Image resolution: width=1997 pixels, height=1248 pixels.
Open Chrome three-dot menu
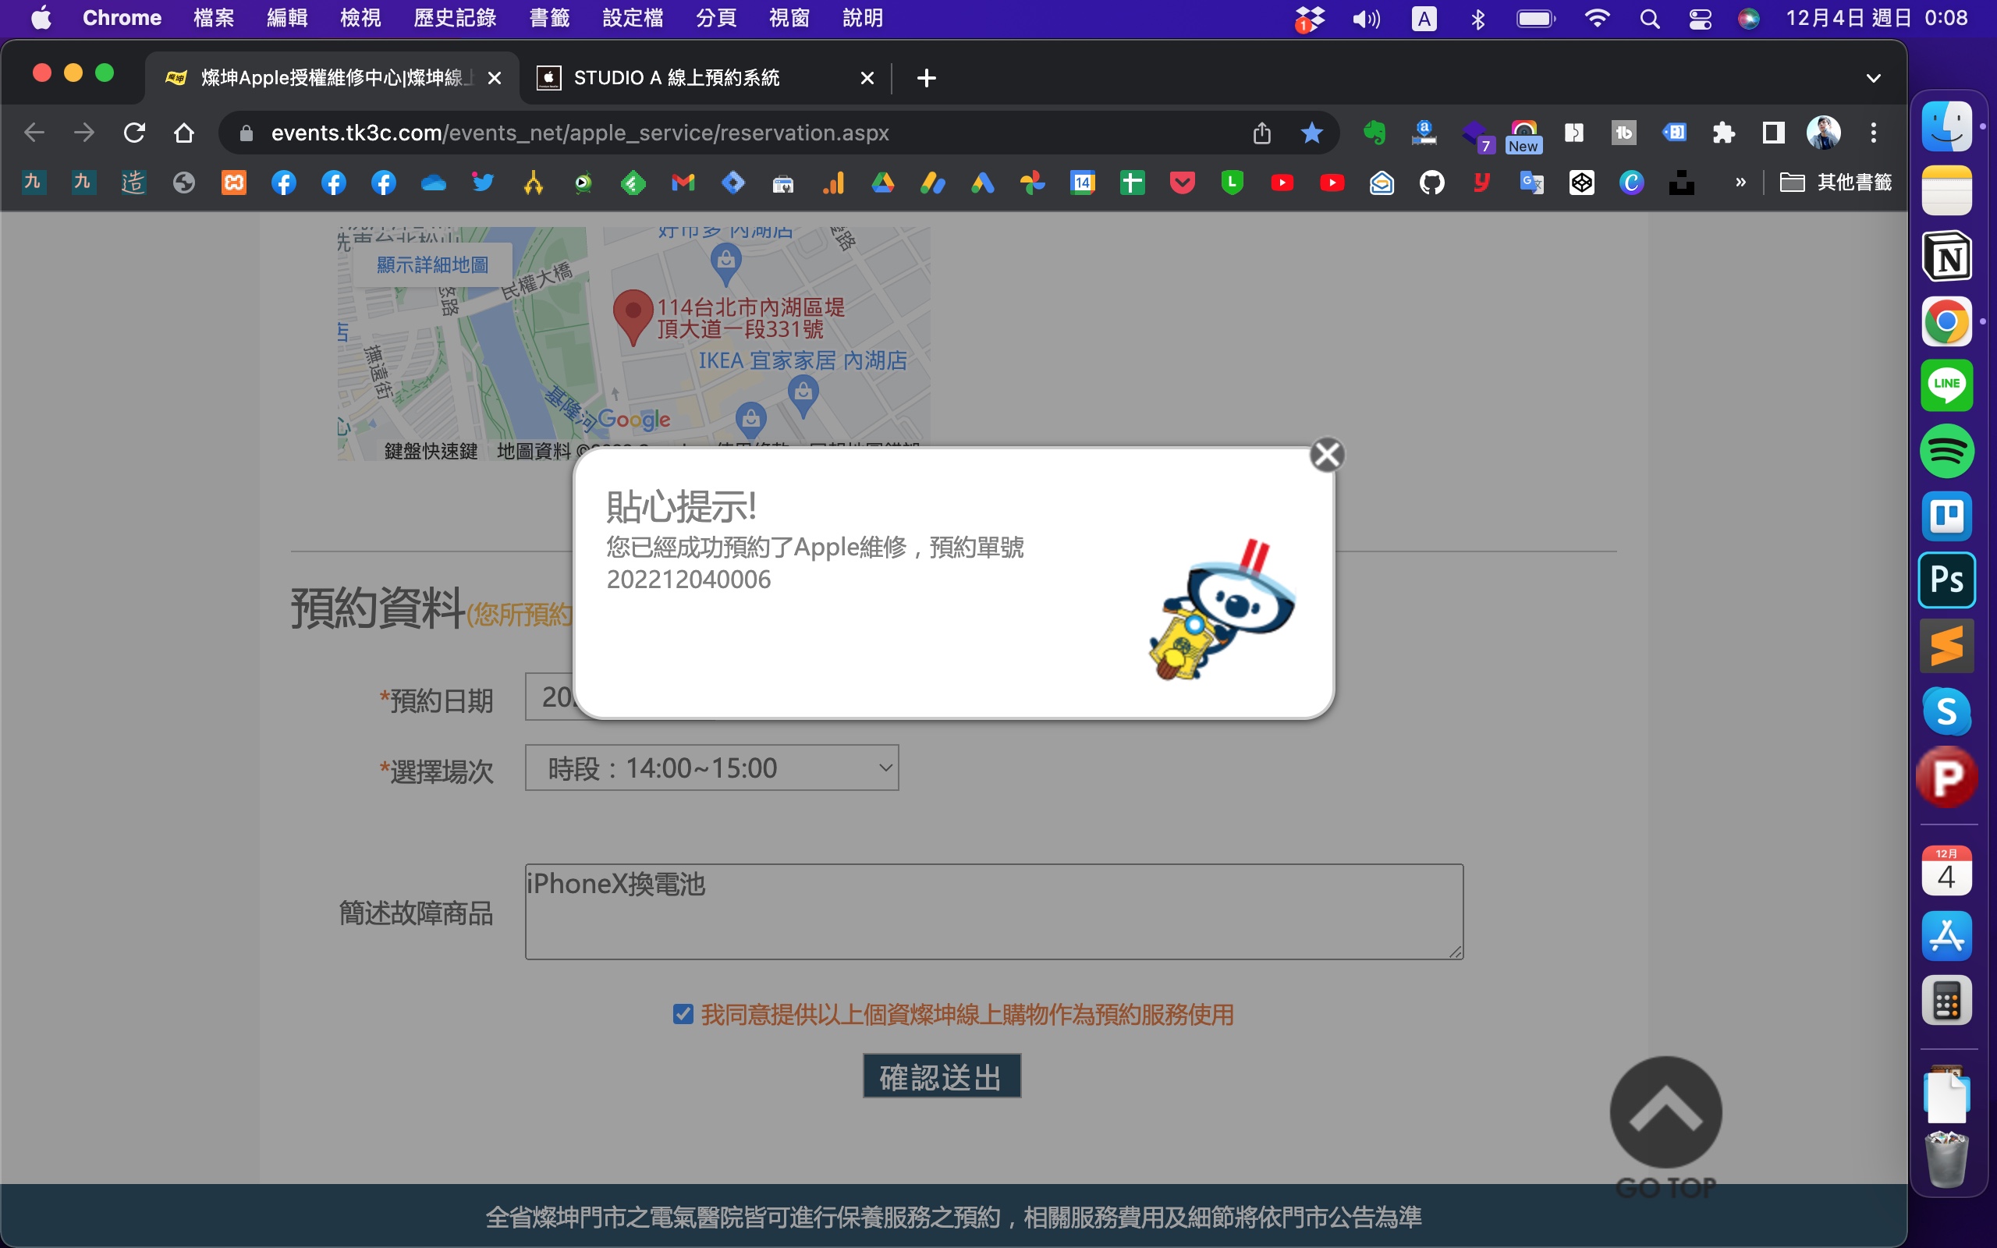(1873, 133)
